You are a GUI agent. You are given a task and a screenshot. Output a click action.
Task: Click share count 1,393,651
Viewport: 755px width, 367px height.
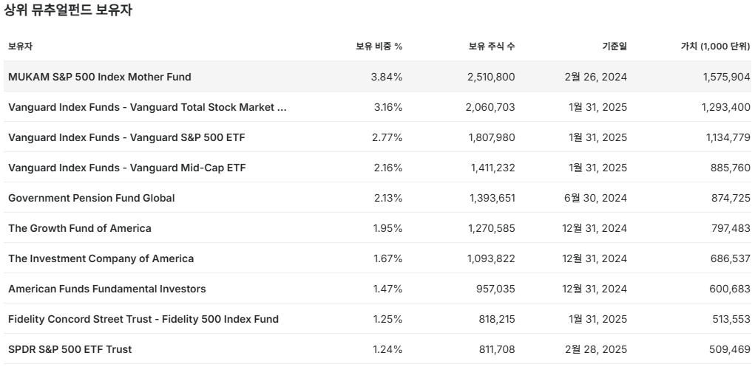click(x=492, y=198)
